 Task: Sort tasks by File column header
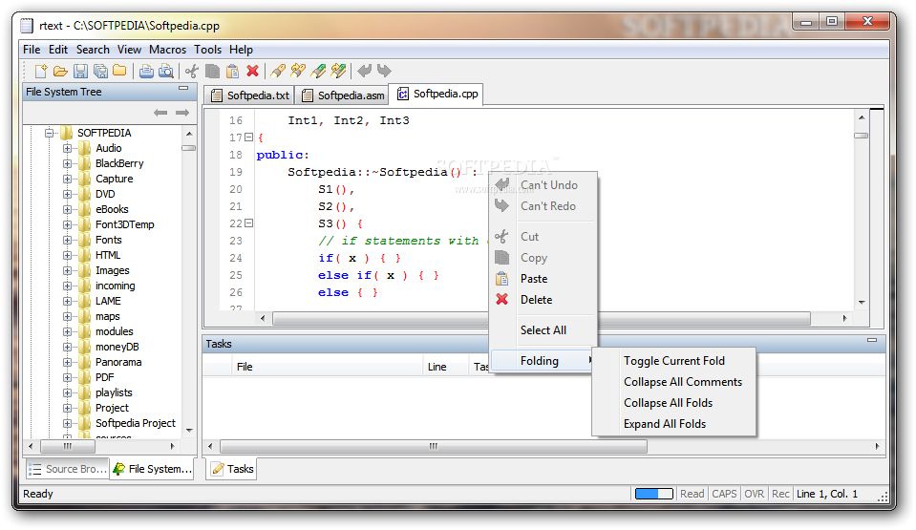click(x=327, y=367)
